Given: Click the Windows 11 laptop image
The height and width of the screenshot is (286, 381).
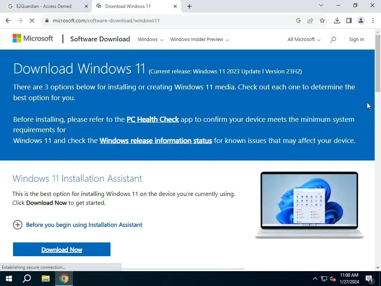Looking at the screenshot, I should click(x=309, y=205).
